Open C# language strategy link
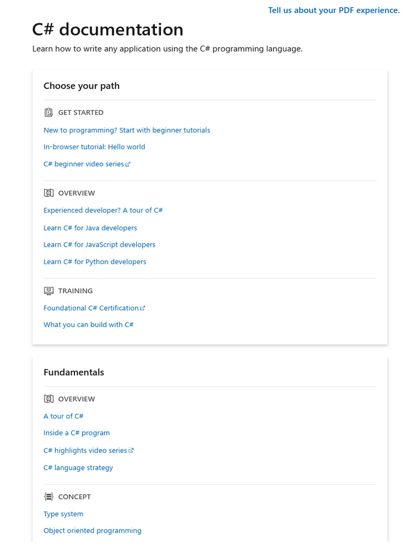Viewport: 420px width, 560px height. pos(78,468)
